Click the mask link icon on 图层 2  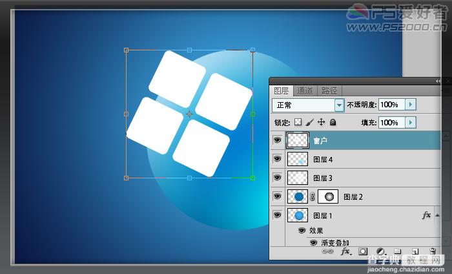tap(313, 197)
